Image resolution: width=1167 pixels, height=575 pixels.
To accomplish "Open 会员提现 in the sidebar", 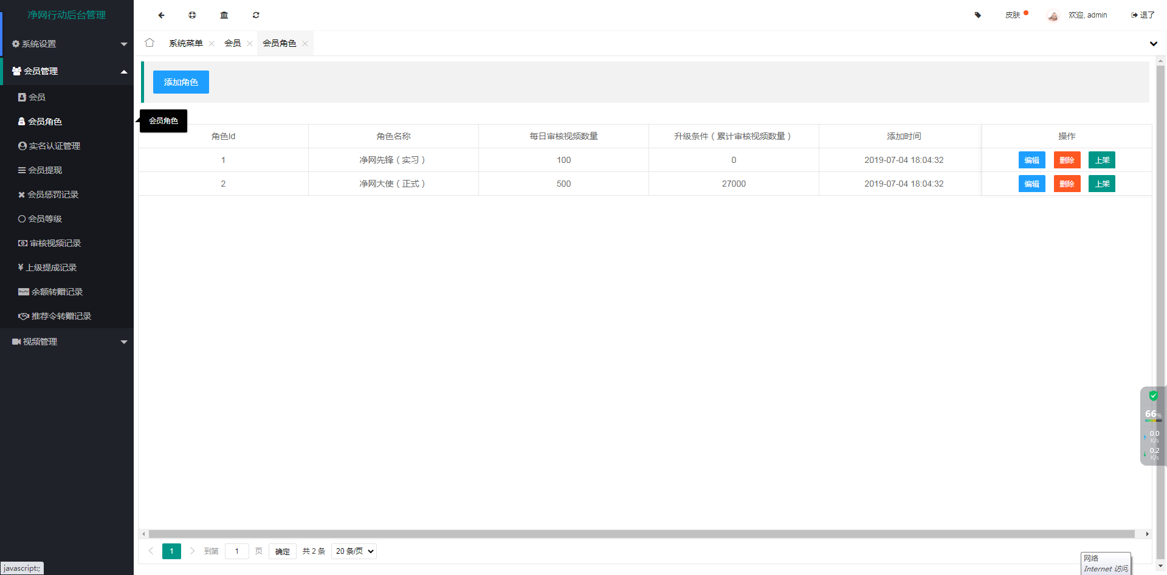I will (67, 170).
